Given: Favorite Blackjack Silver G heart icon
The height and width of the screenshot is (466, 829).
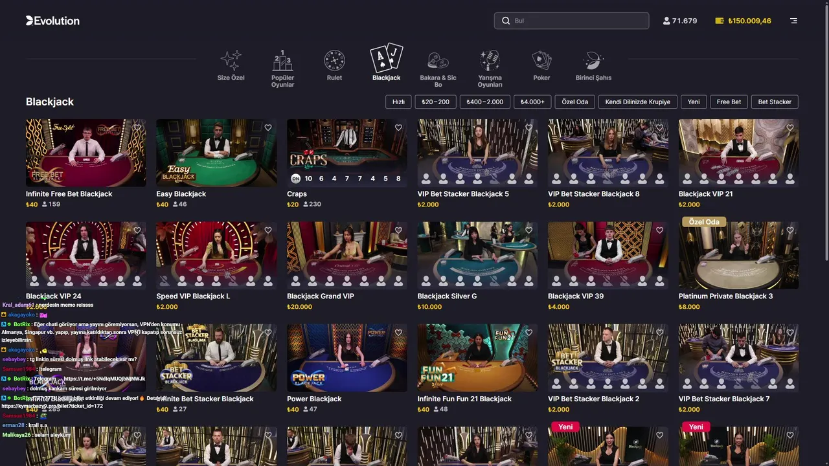Looking at the screenshot, I should [529, 230].
